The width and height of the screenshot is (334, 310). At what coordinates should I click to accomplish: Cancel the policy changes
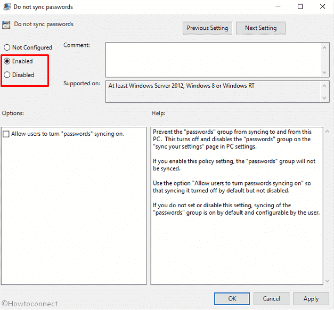271,299
